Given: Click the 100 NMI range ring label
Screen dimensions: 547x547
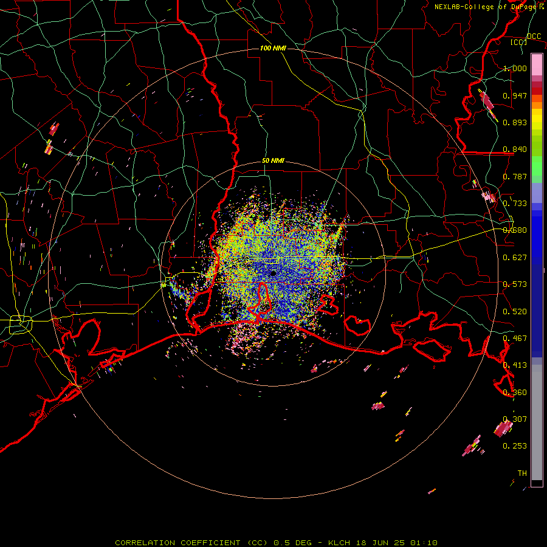Looking at the screenshot, I should pyautogui.click(x=273, y=48).
